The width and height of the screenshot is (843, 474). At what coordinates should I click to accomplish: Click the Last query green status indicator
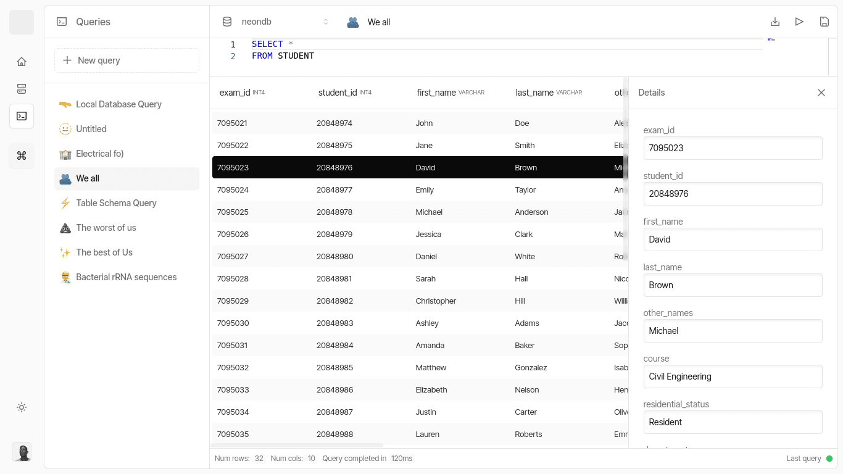click(x=829, y=459)
